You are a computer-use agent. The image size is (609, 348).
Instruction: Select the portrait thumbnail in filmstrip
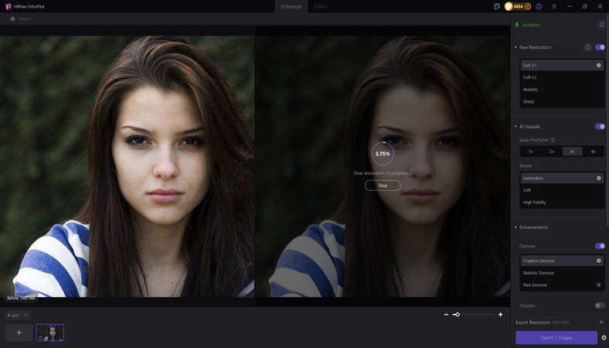tap(50, 333)
